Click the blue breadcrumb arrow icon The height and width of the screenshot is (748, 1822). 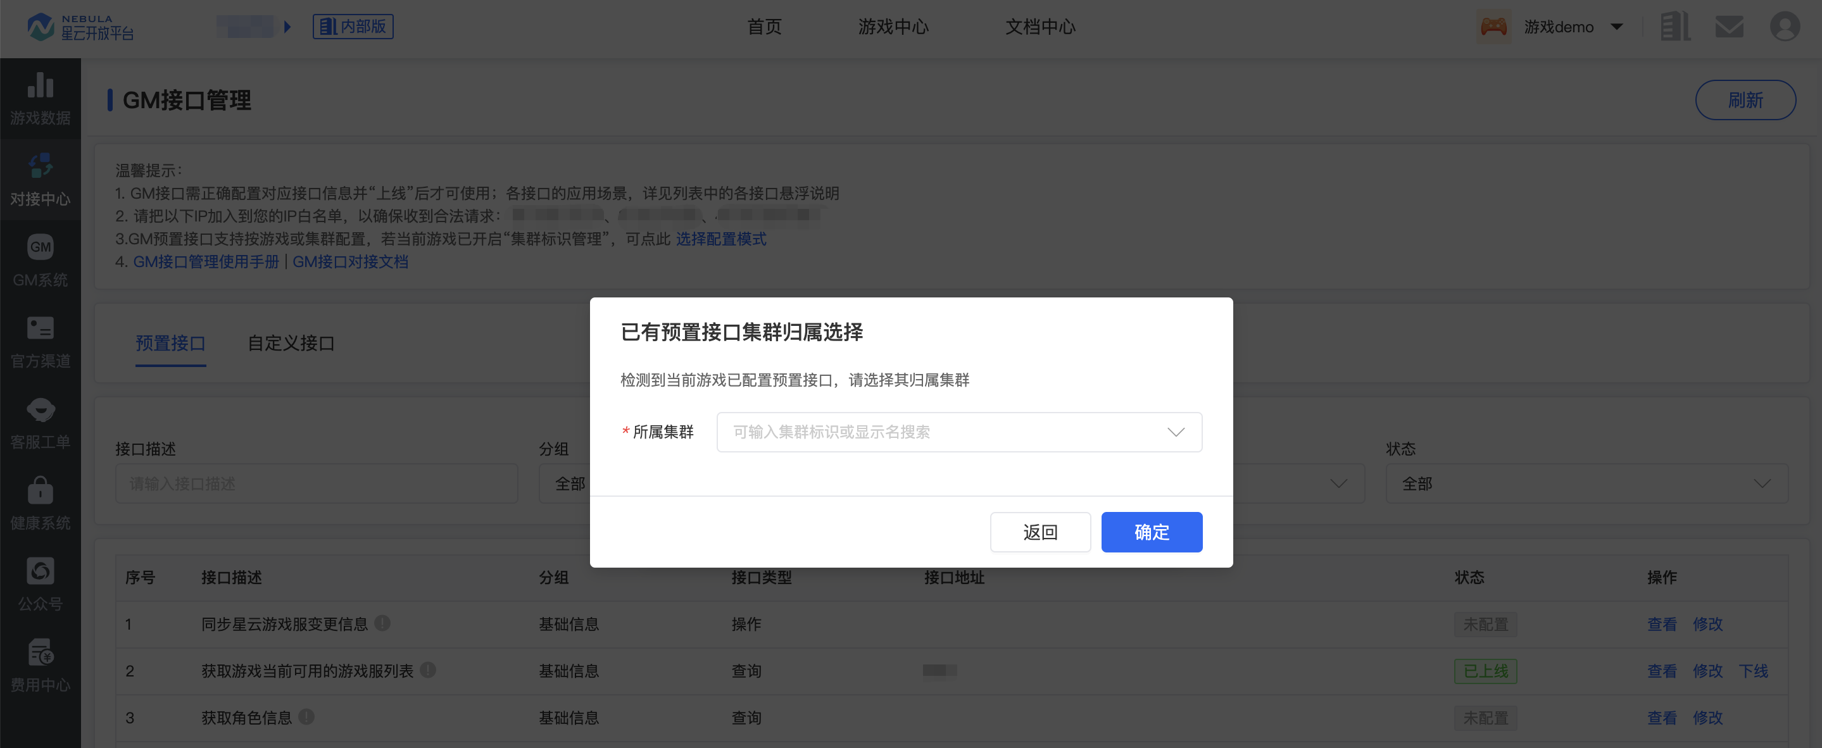(x=287, y=27)
